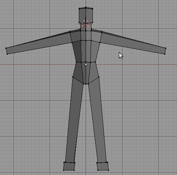177x175 pixels.
Task: Select the top-left corner vertex of the head
Action: click(79, 8)
